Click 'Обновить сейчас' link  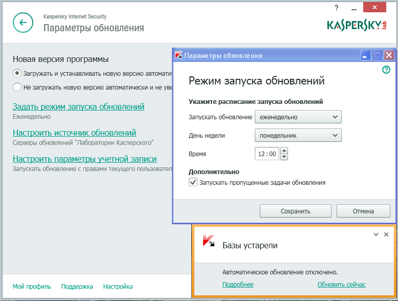pos(341,285)
